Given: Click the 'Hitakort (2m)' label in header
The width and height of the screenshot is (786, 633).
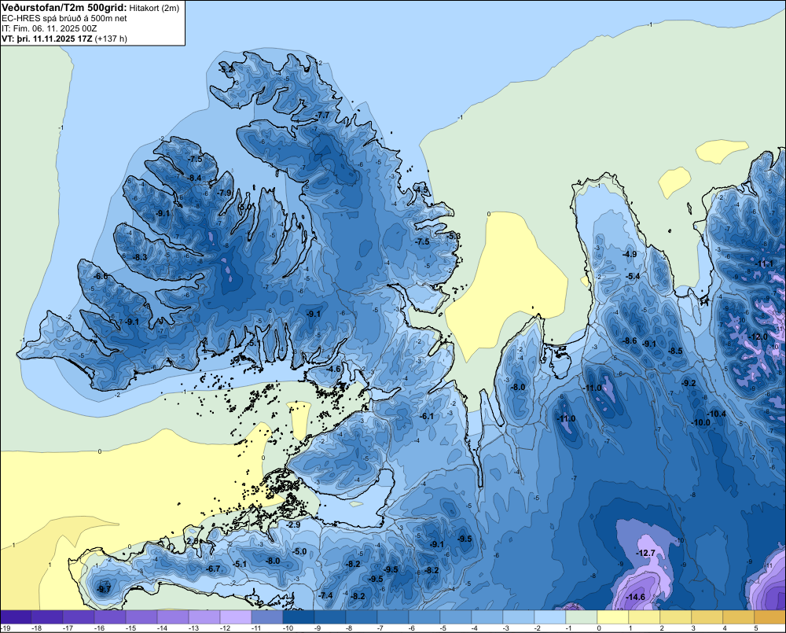Looking at the screenshot, I should pyautogui.click(x=154, y=8).
